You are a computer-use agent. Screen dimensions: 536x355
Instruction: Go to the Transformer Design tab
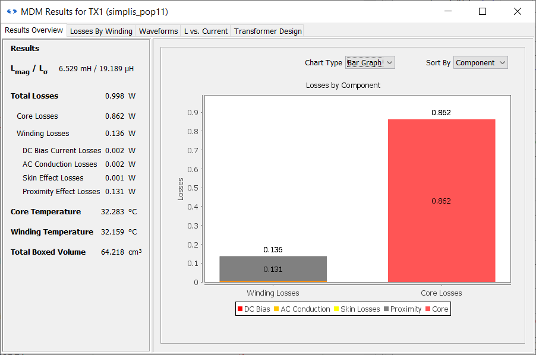(x=267, y=31)
